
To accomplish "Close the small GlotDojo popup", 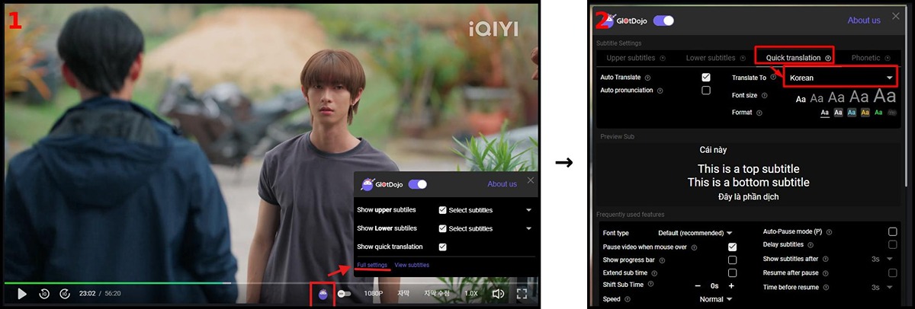I will click(531, 180).
